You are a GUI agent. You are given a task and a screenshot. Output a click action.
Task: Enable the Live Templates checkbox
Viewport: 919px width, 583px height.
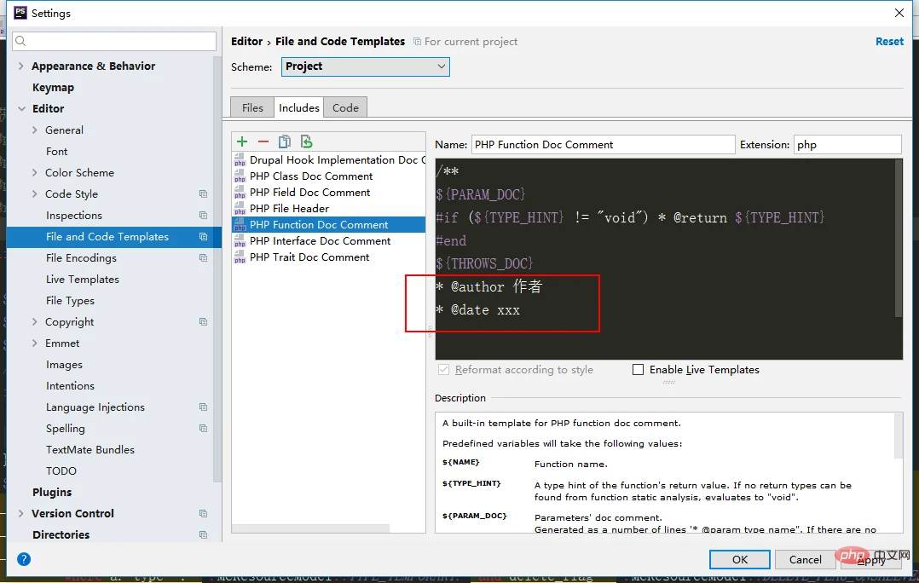tap(638, 370)
